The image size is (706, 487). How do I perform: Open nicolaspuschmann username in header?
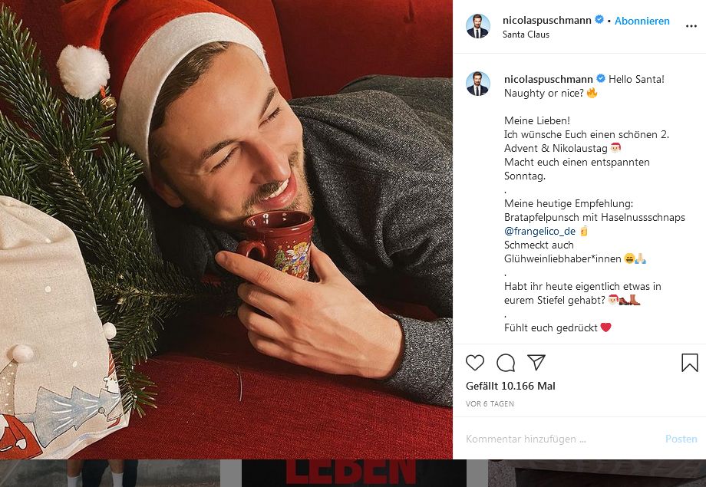(x=547, y=21)
